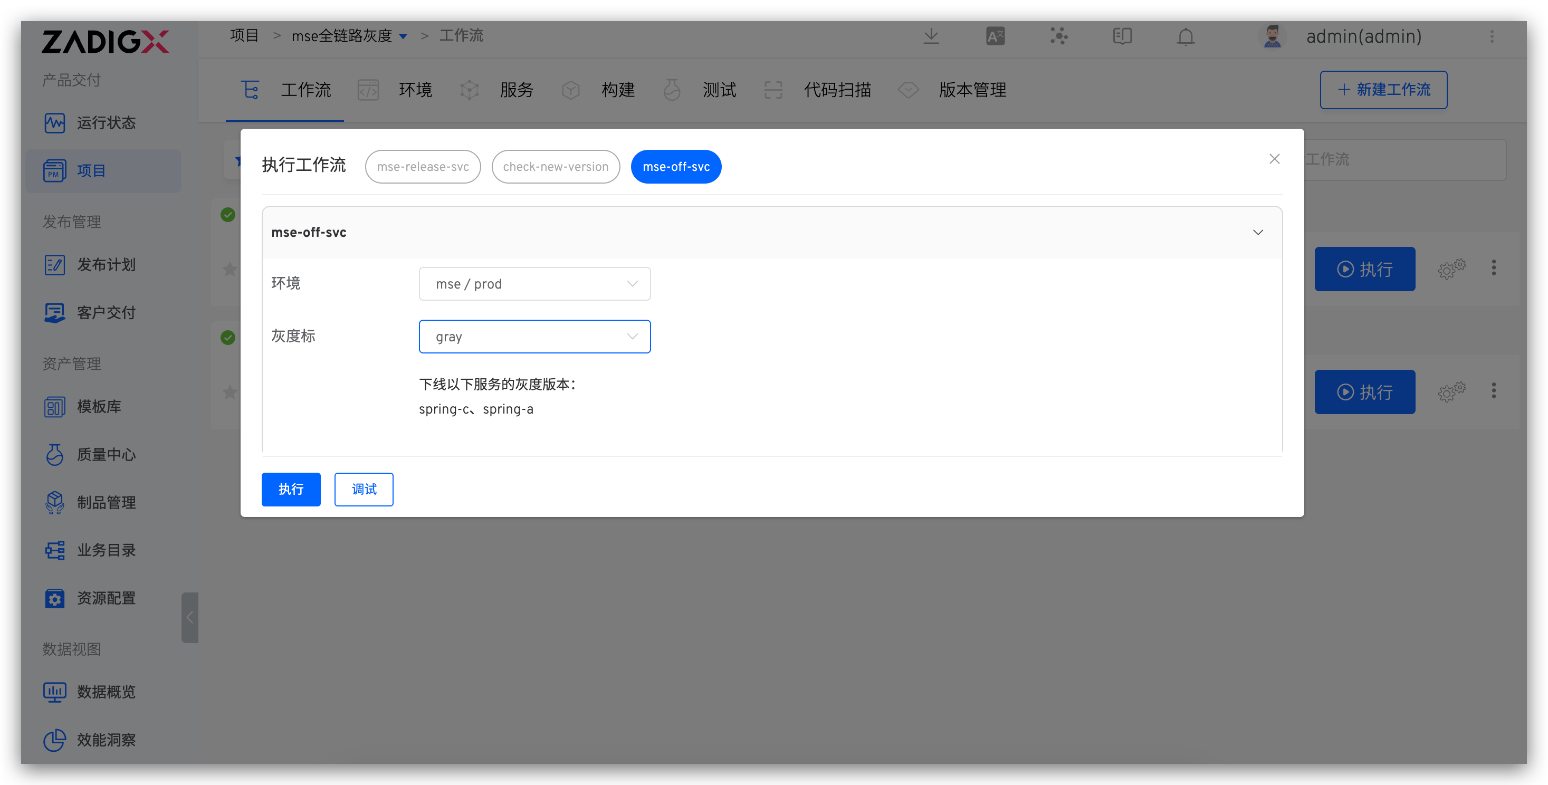Click the workflow search field
The width and height of the screenshot is (1548, 785).
point(1404,159)
